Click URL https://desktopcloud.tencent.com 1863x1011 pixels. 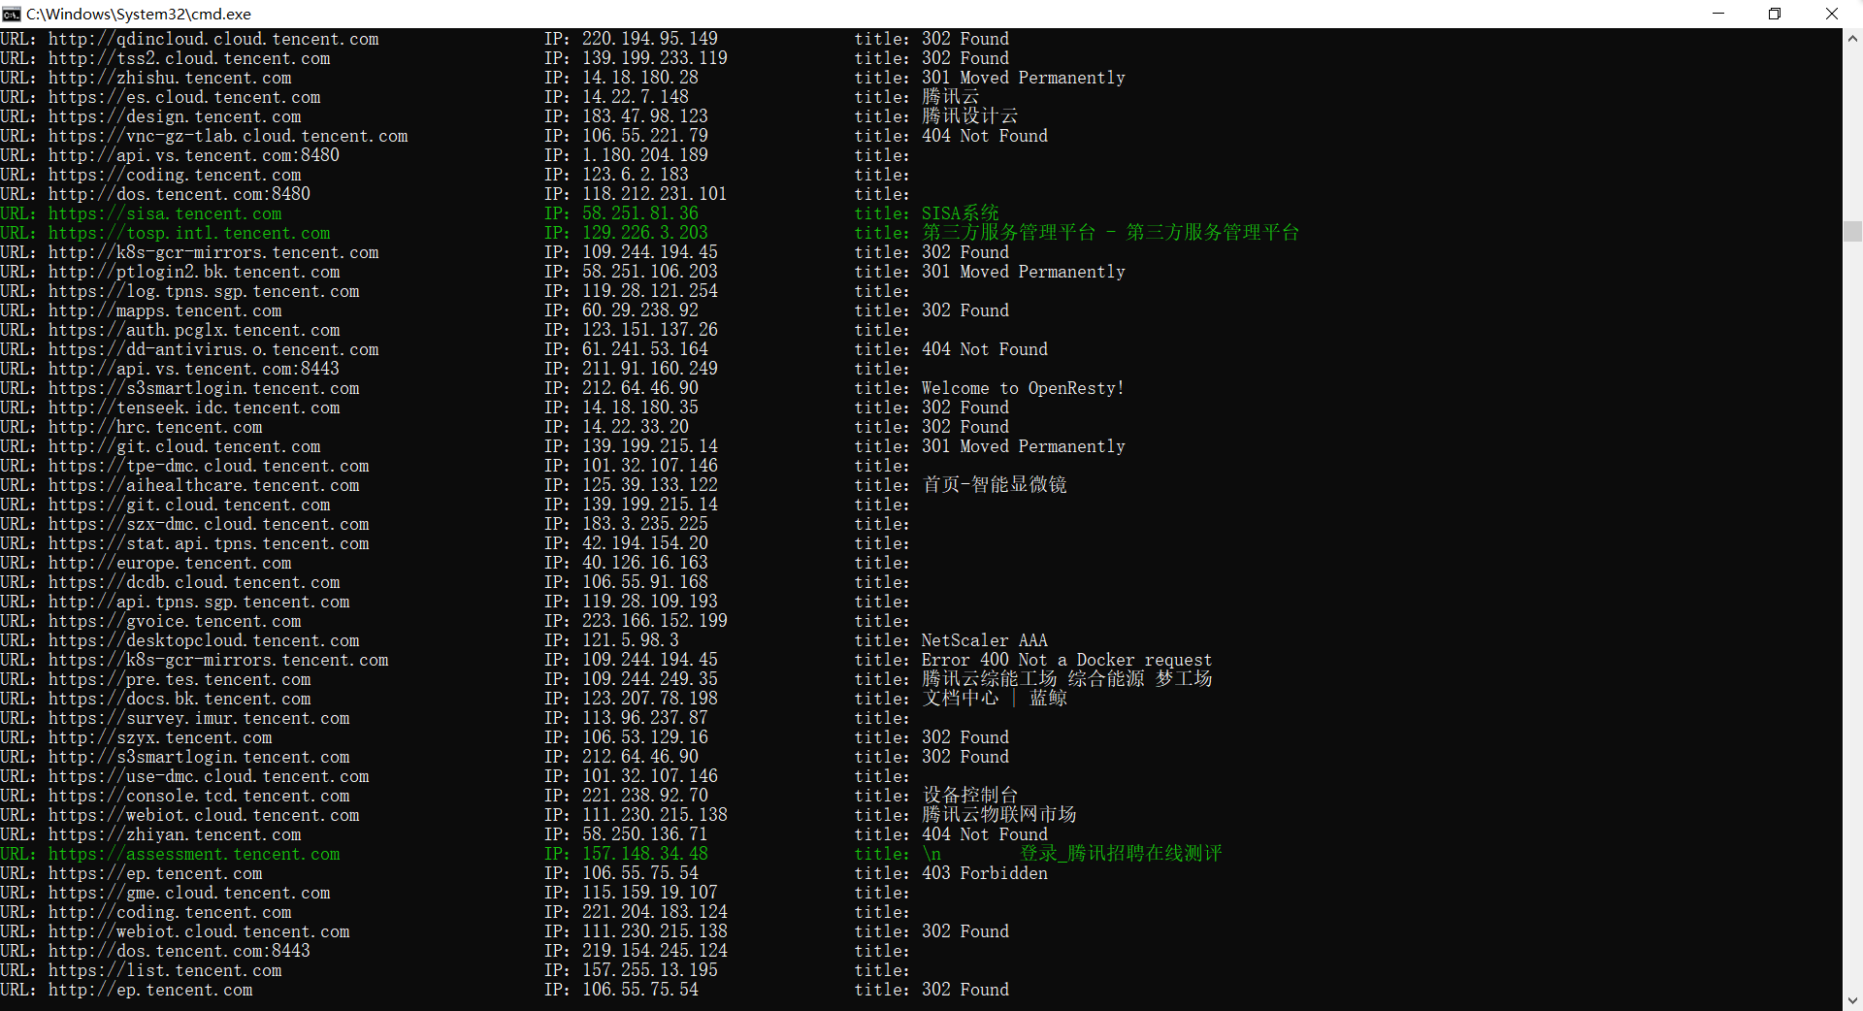(204, 640)
